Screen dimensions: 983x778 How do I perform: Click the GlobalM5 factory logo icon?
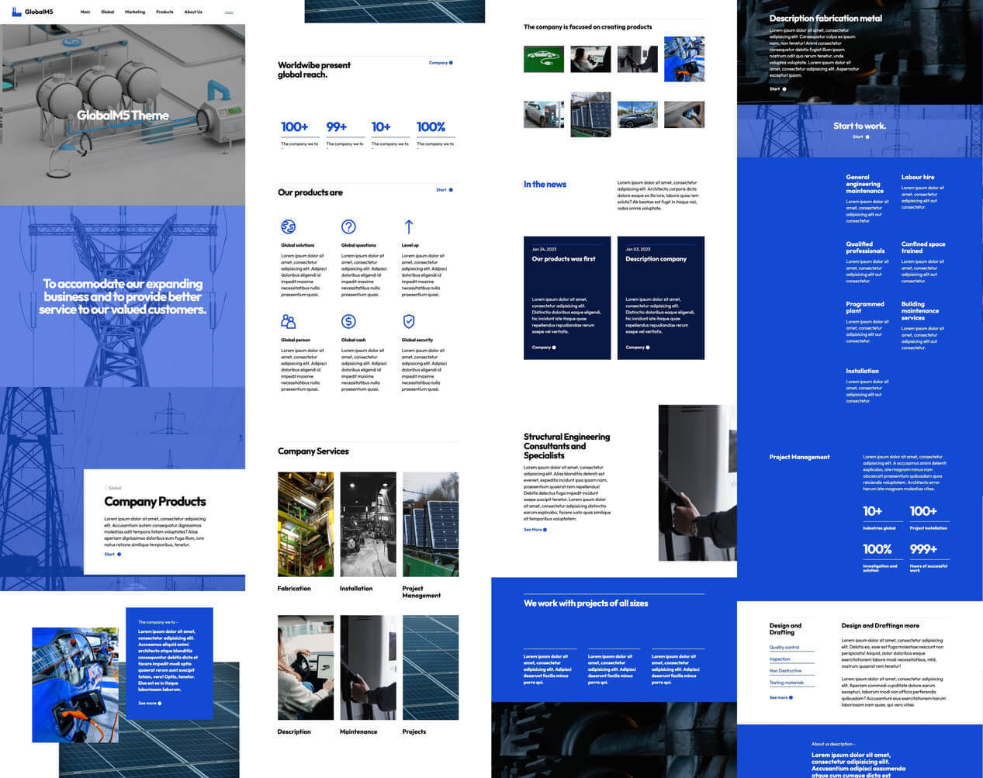[x=16, y=12]
